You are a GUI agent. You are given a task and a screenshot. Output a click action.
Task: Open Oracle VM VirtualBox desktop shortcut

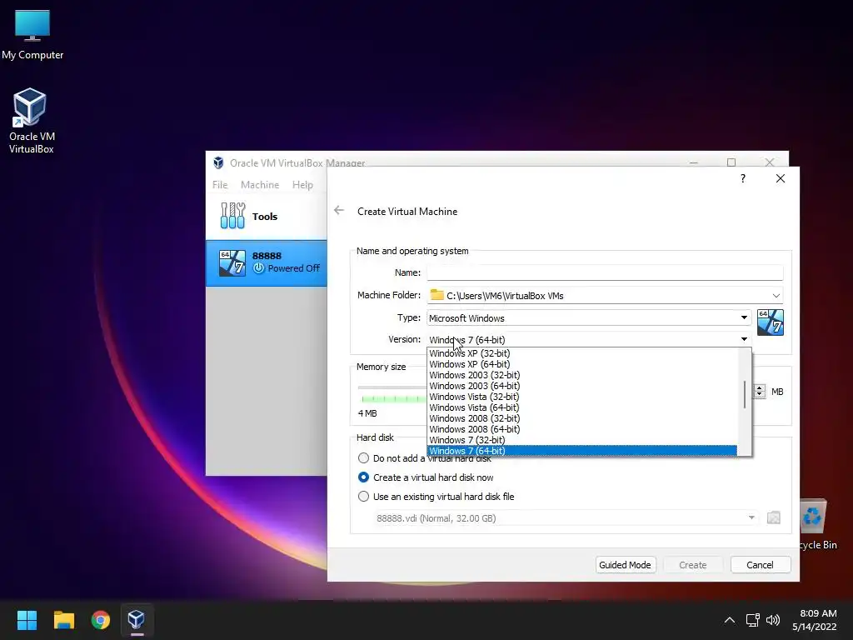point(31,122)
